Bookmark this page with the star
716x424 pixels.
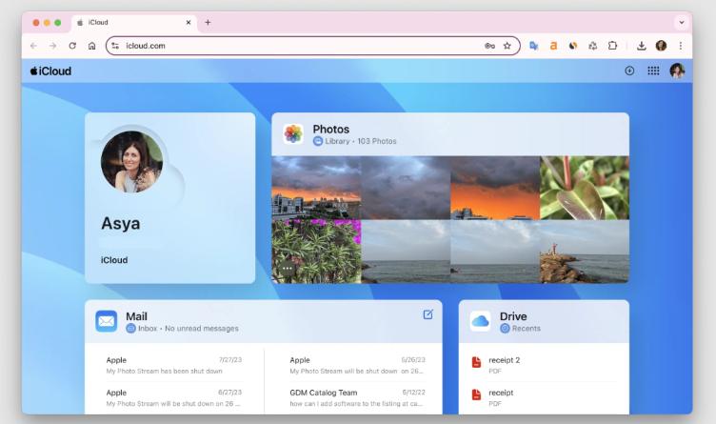pyautogui.click(x=507, y=46)
